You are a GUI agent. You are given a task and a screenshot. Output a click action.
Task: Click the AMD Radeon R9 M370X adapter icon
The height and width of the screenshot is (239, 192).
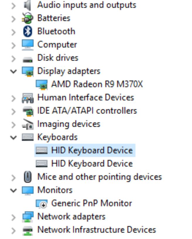click(x=41, y=85)
